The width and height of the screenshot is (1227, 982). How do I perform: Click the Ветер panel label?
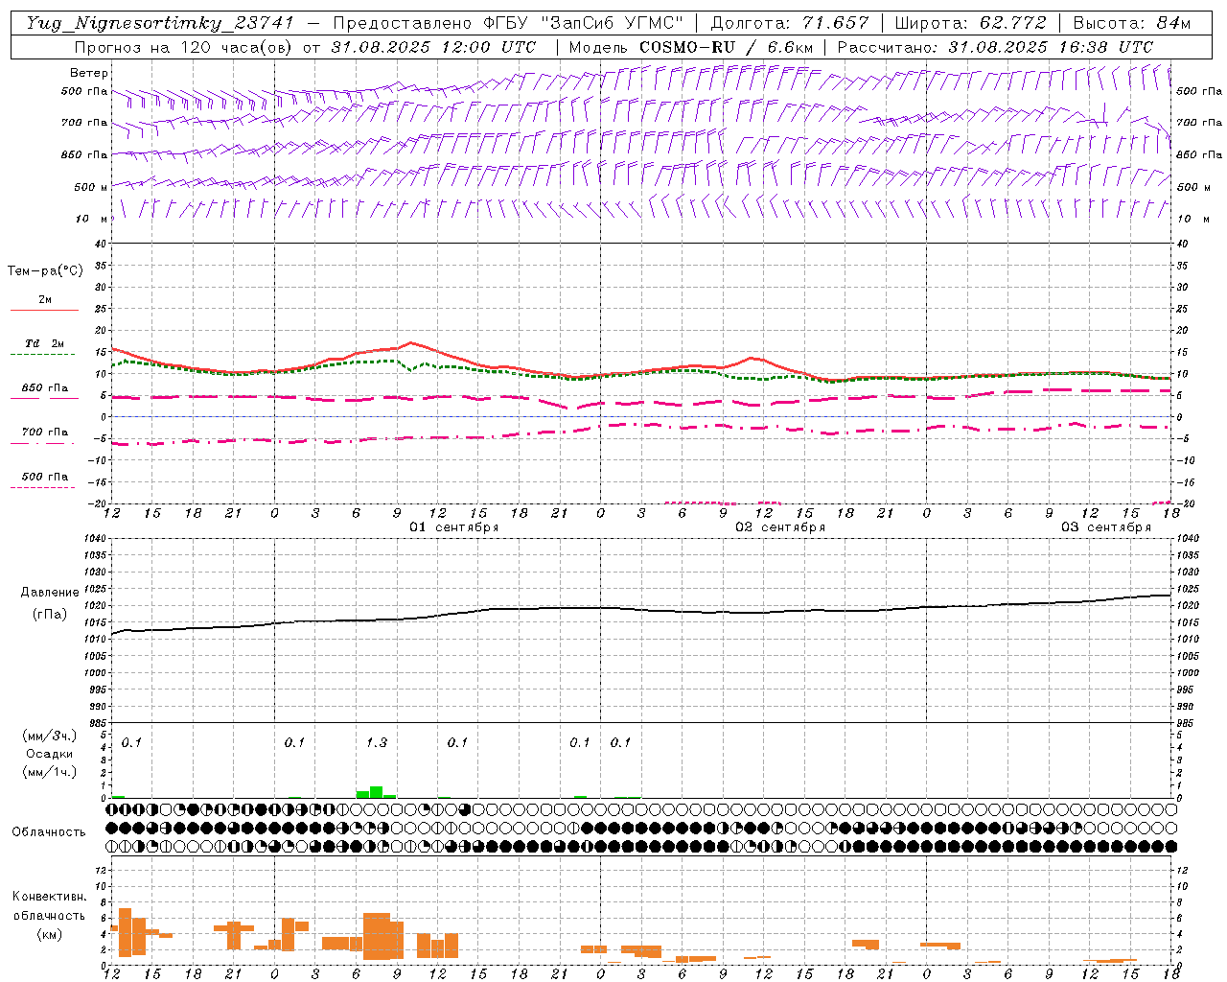89,73
